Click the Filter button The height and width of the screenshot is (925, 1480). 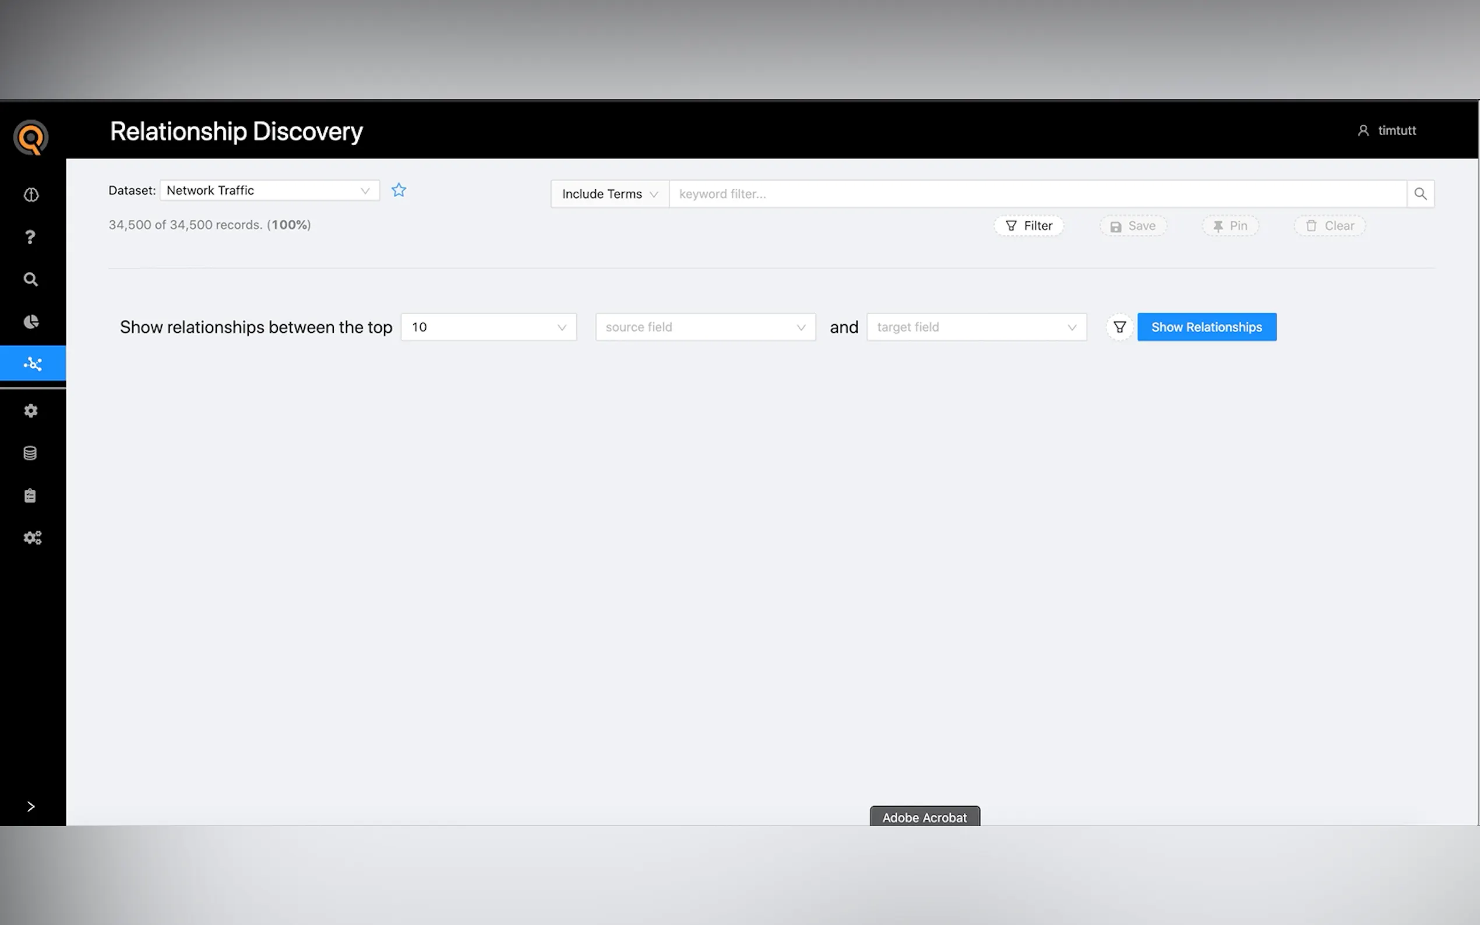[1029, 226]
